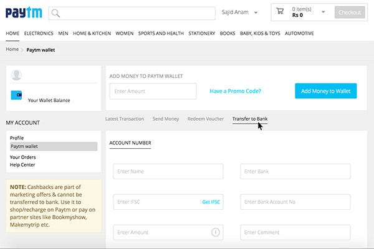Click the NOTE about cashbacks text
374x249 pixels.
(53, 206)
